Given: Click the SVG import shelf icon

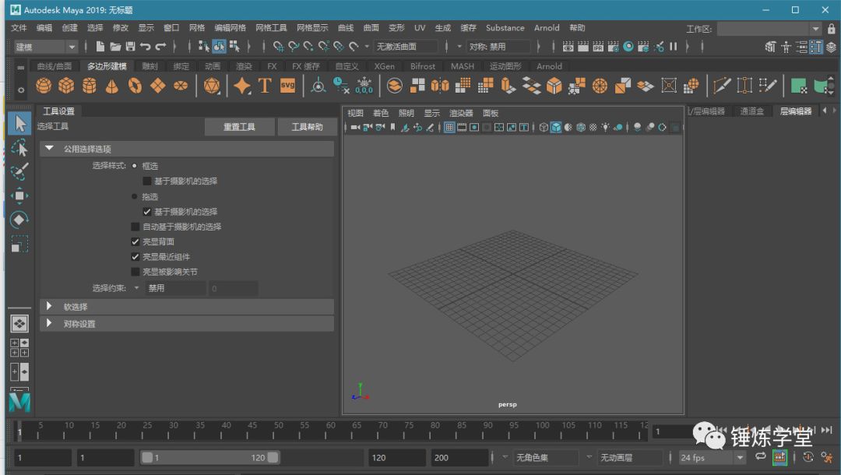Looking at the screenshot, I should click(x=288, y=86).
